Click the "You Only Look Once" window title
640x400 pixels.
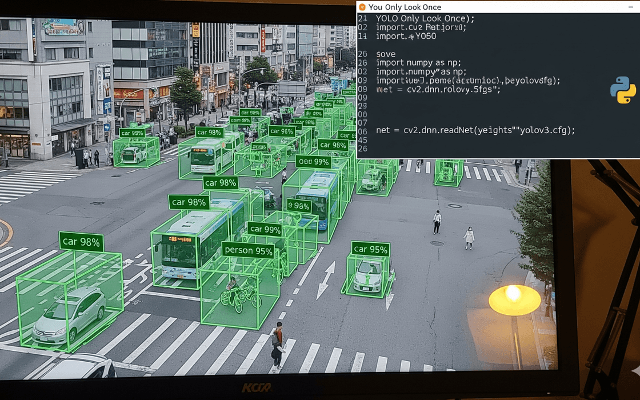click(x=405, y=7)
